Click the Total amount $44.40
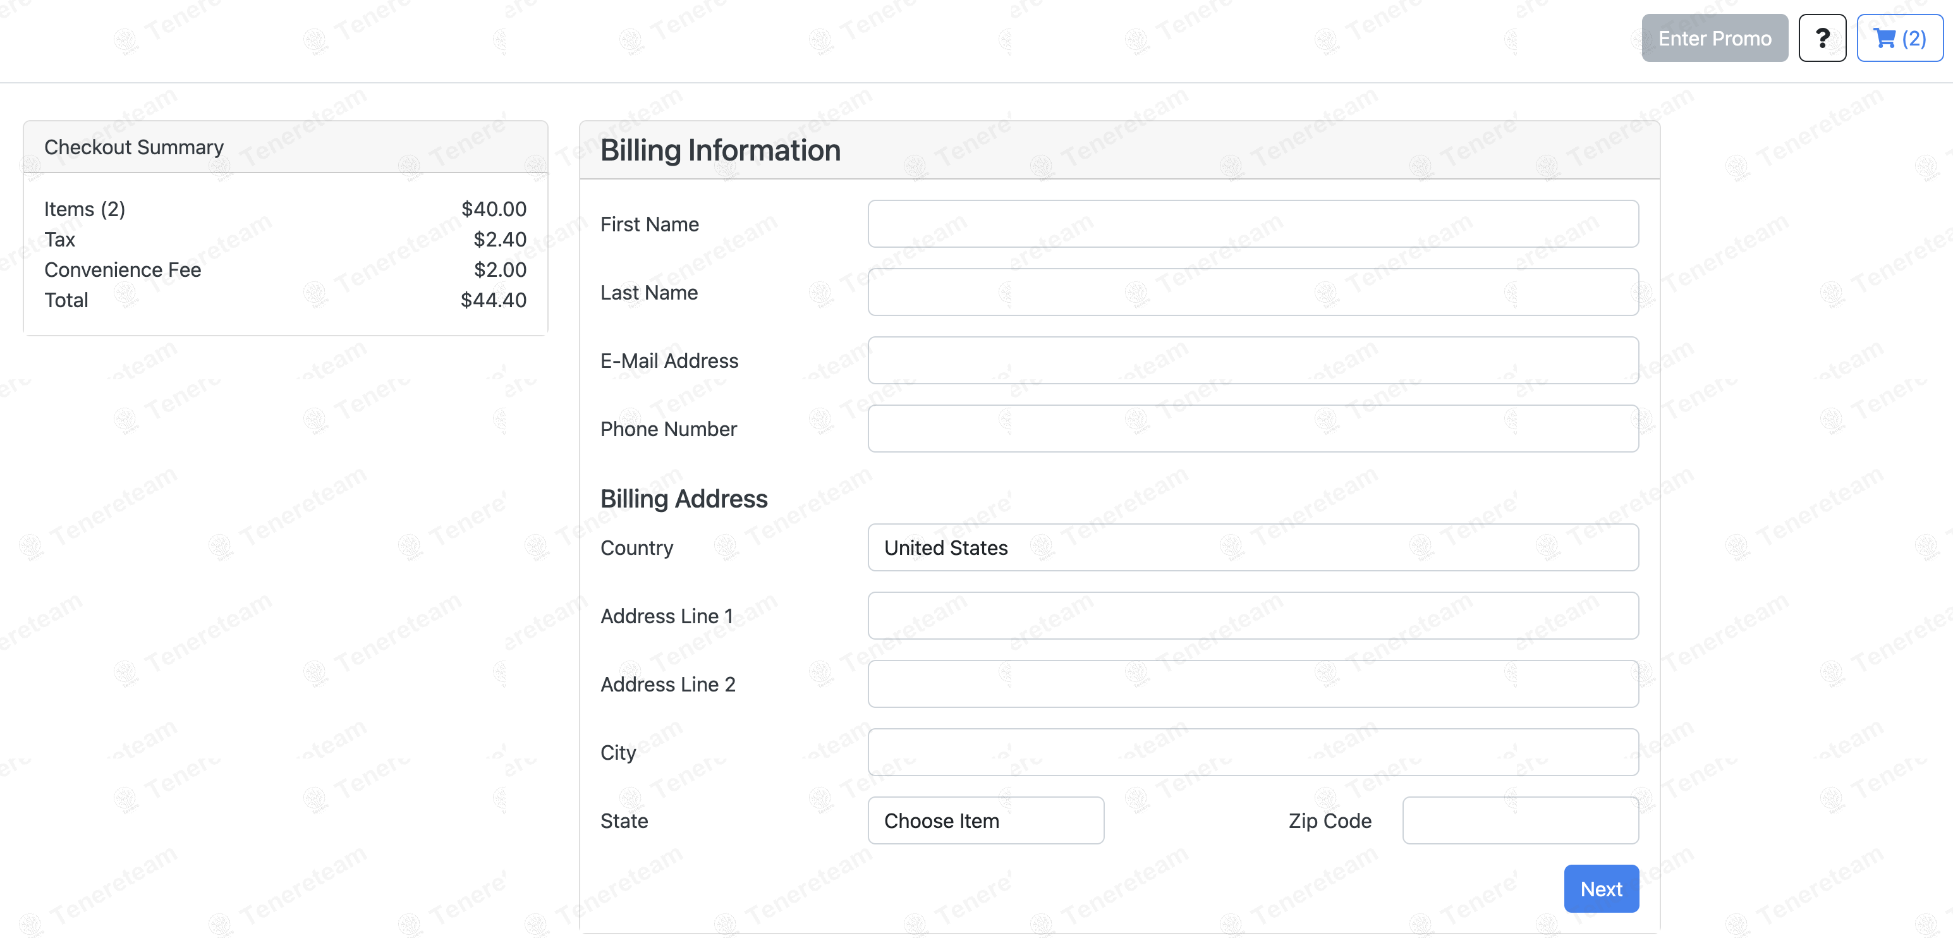Screen dimensions: 1953x938 (x=493, y=300)
